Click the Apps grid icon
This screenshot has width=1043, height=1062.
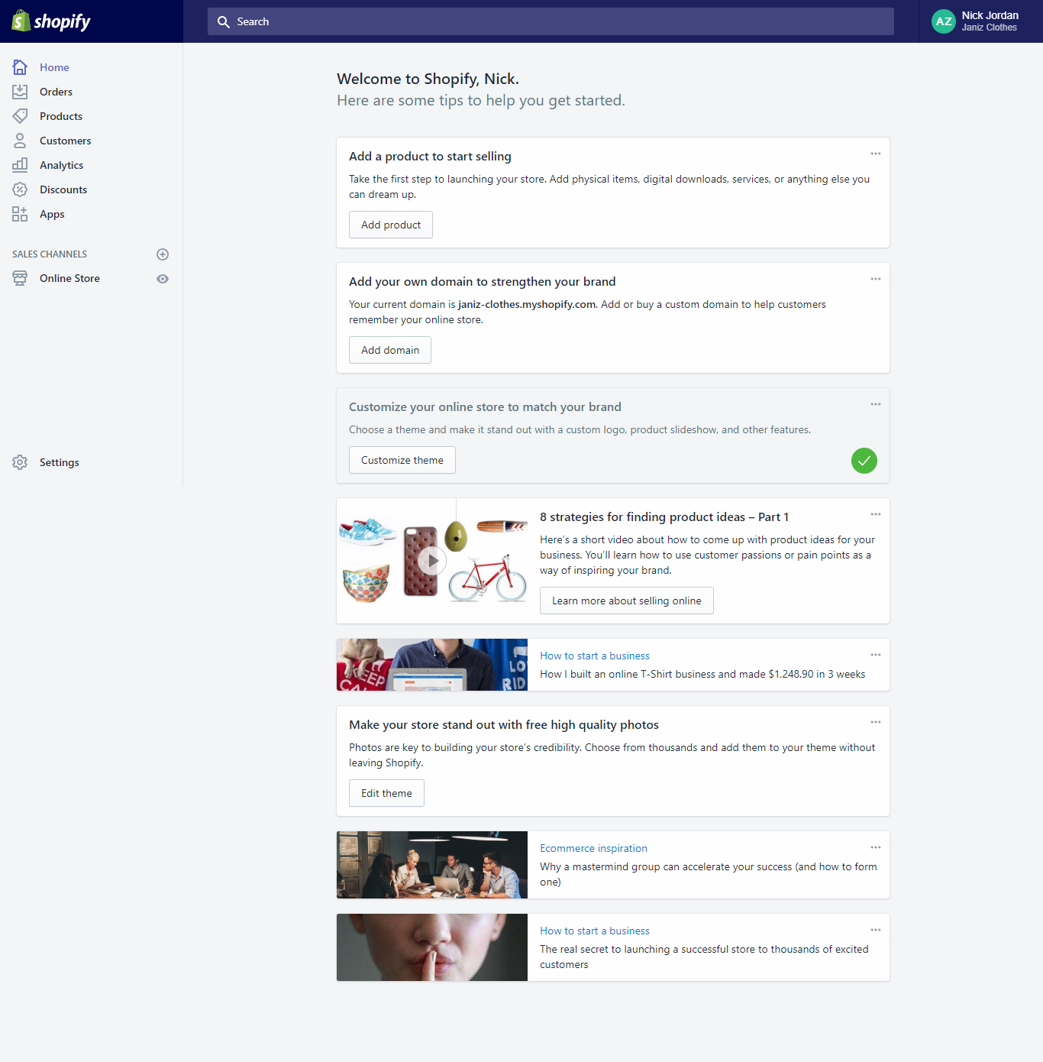coord(20,214)
